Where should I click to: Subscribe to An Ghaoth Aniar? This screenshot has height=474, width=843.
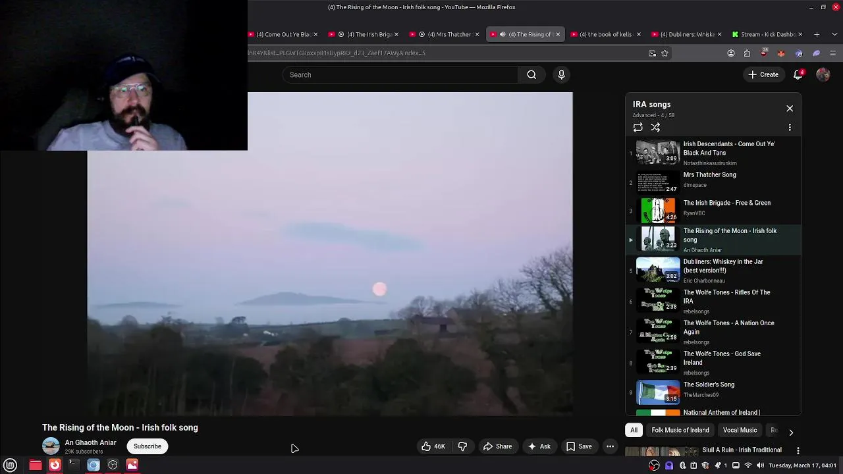148,446
